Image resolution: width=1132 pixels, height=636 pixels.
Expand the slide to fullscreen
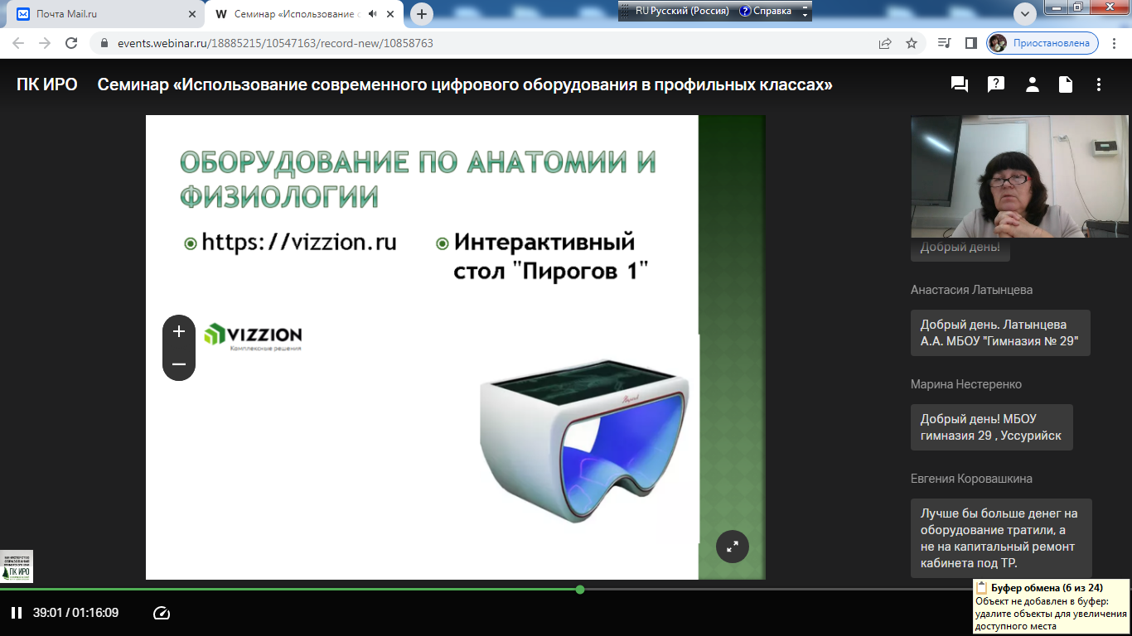pyautogui.click(x=733, y=547)
